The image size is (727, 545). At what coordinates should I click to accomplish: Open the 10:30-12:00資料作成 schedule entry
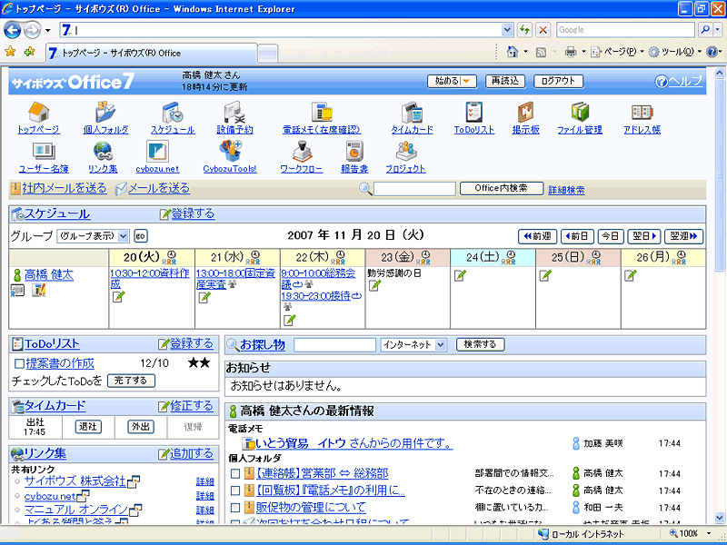click(x=150, y=279)
